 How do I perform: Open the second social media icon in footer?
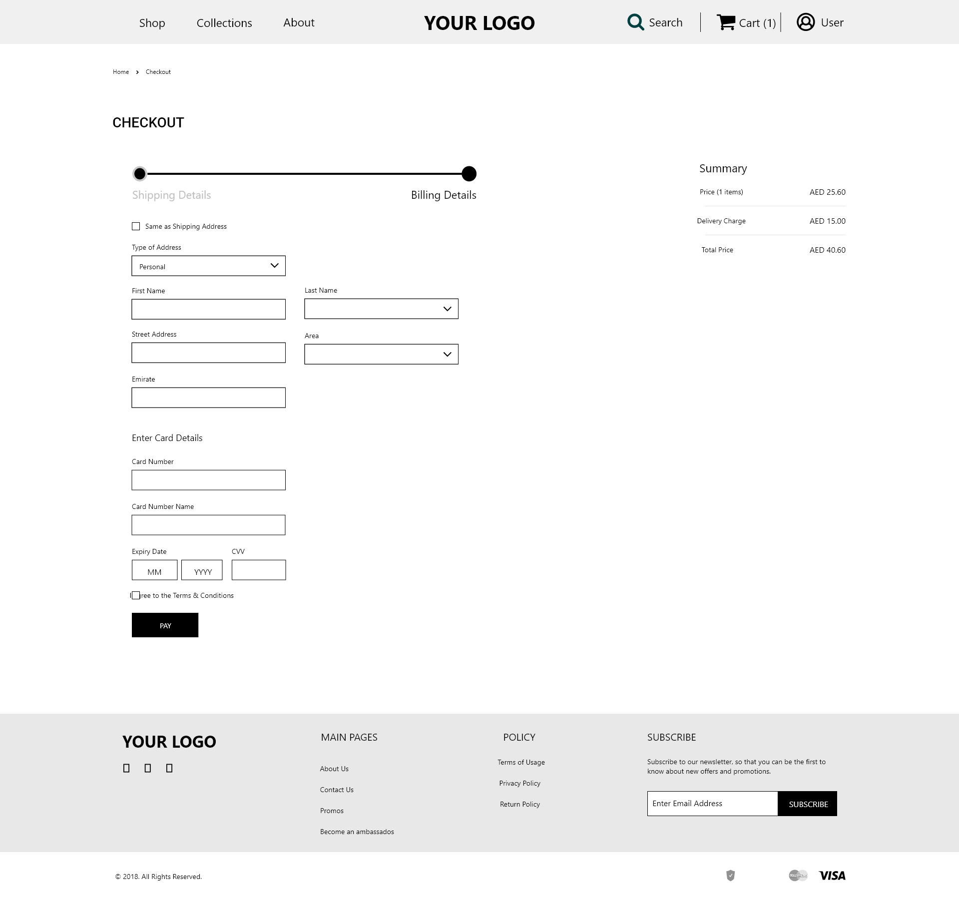pos(147,768)
